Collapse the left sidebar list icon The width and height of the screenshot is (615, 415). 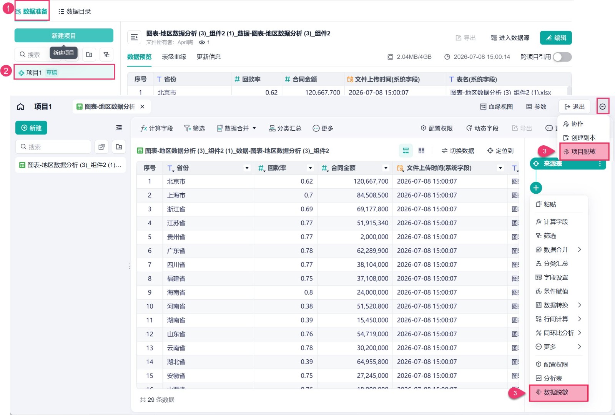[x=119, y=128]
